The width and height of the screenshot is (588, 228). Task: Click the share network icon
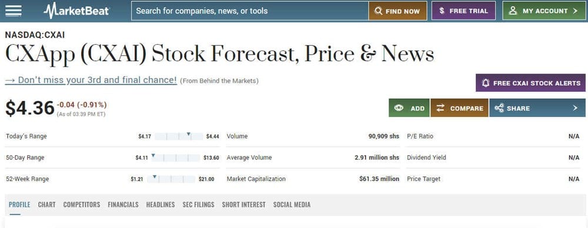pos(499,108)
